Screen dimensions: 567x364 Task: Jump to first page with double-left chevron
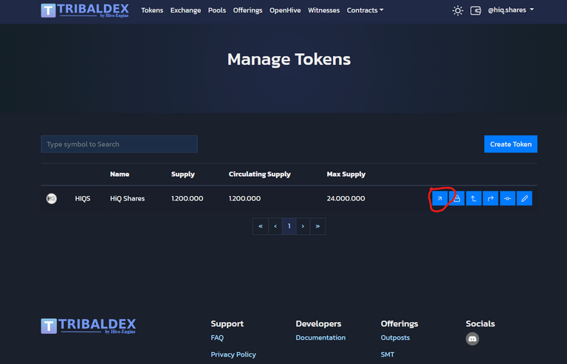[261, 226]
